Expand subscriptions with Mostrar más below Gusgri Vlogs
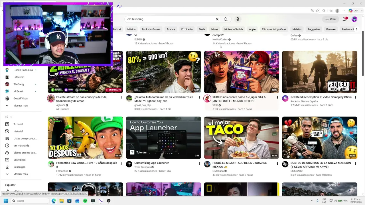Screen dimensions: 365x205 (x=21, y=106)
